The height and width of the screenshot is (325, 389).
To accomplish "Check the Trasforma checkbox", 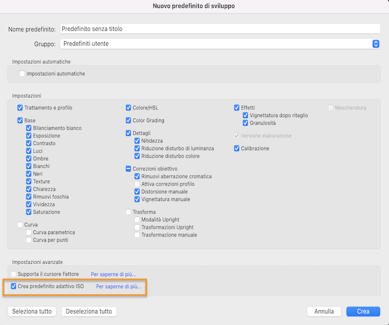I will pos(129,212).
